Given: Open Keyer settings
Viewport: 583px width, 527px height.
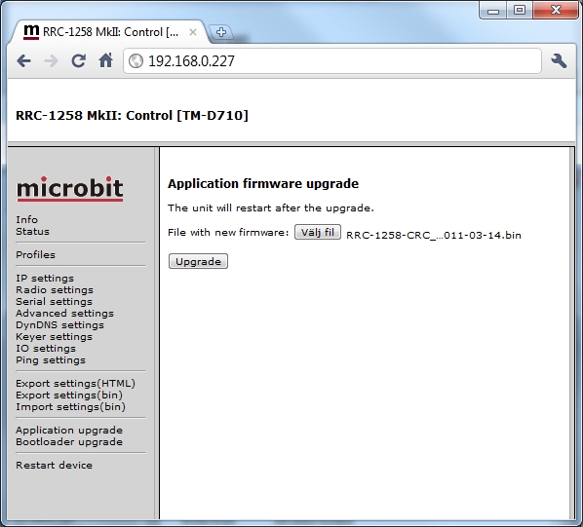Looking at the screenshot, I should click(x=54, y=336).
